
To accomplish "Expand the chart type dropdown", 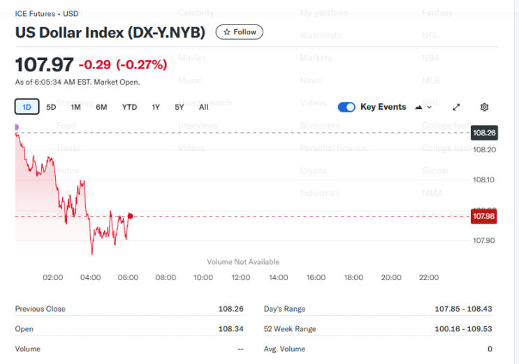I will click(x=423, y=107).
